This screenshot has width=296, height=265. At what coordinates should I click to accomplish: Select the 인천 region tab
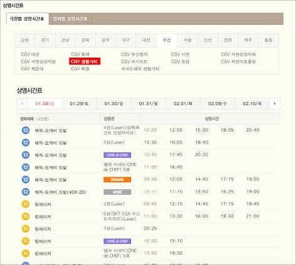208,40
